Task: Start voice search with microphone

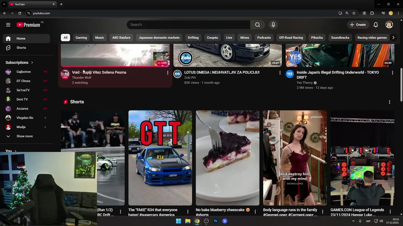Action: coord(273,25)
